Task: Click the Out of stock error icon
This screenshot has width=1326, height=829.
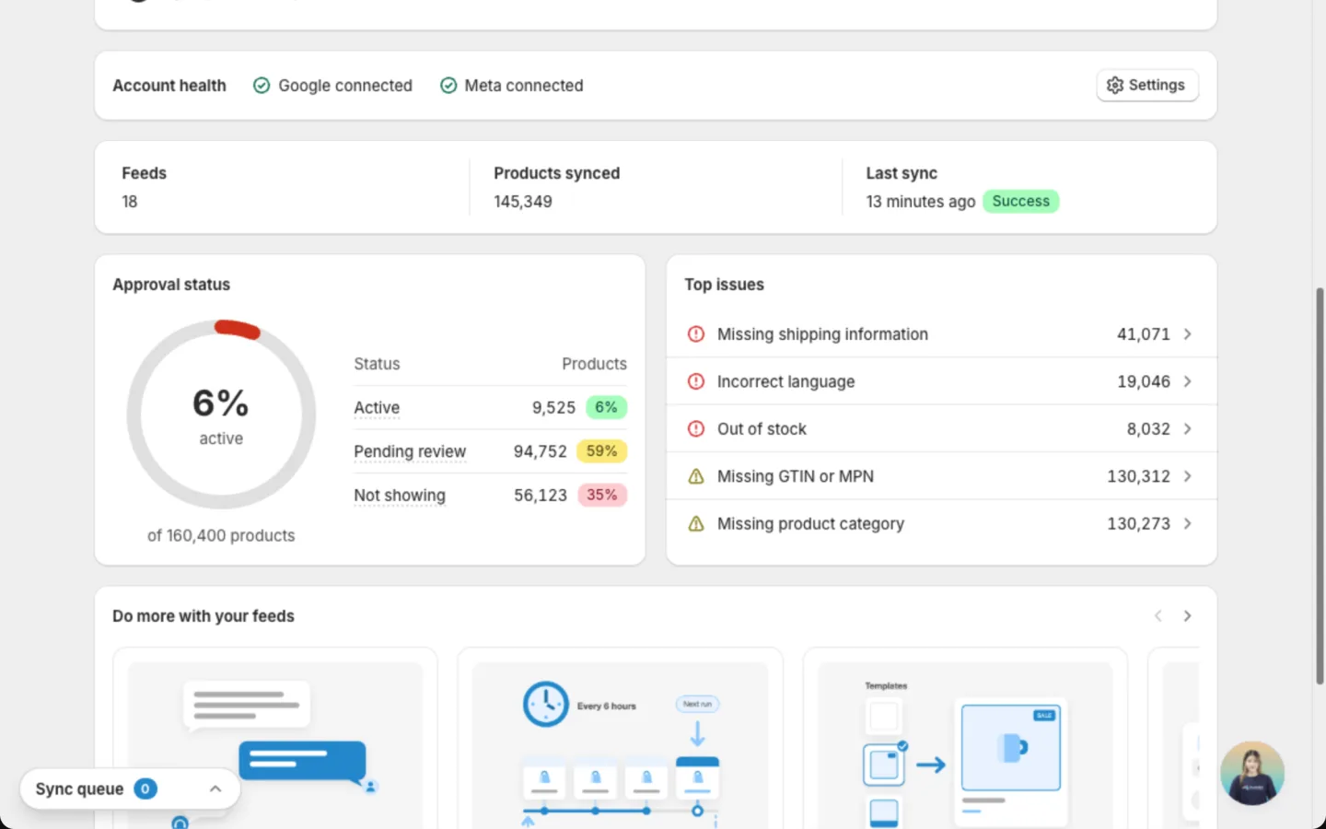Action: point(696,429)
